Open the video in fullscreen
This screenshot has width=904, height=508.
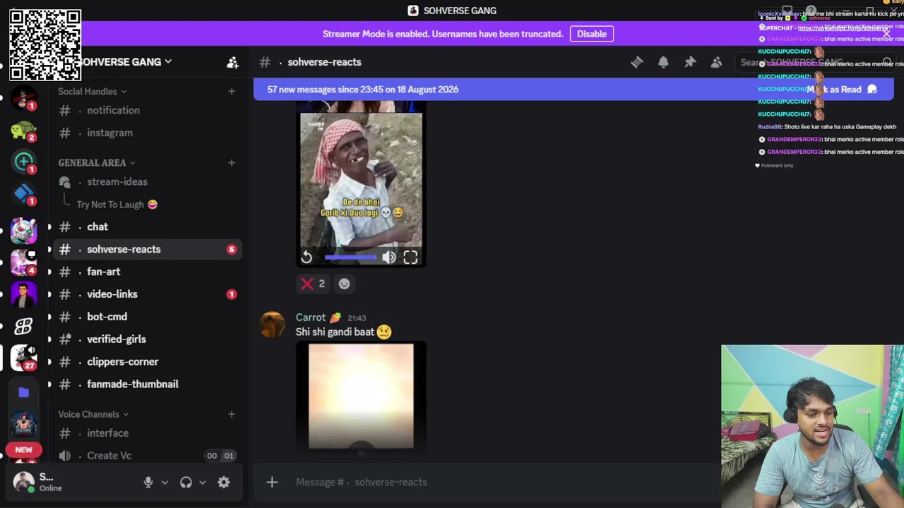click(410, 258)
